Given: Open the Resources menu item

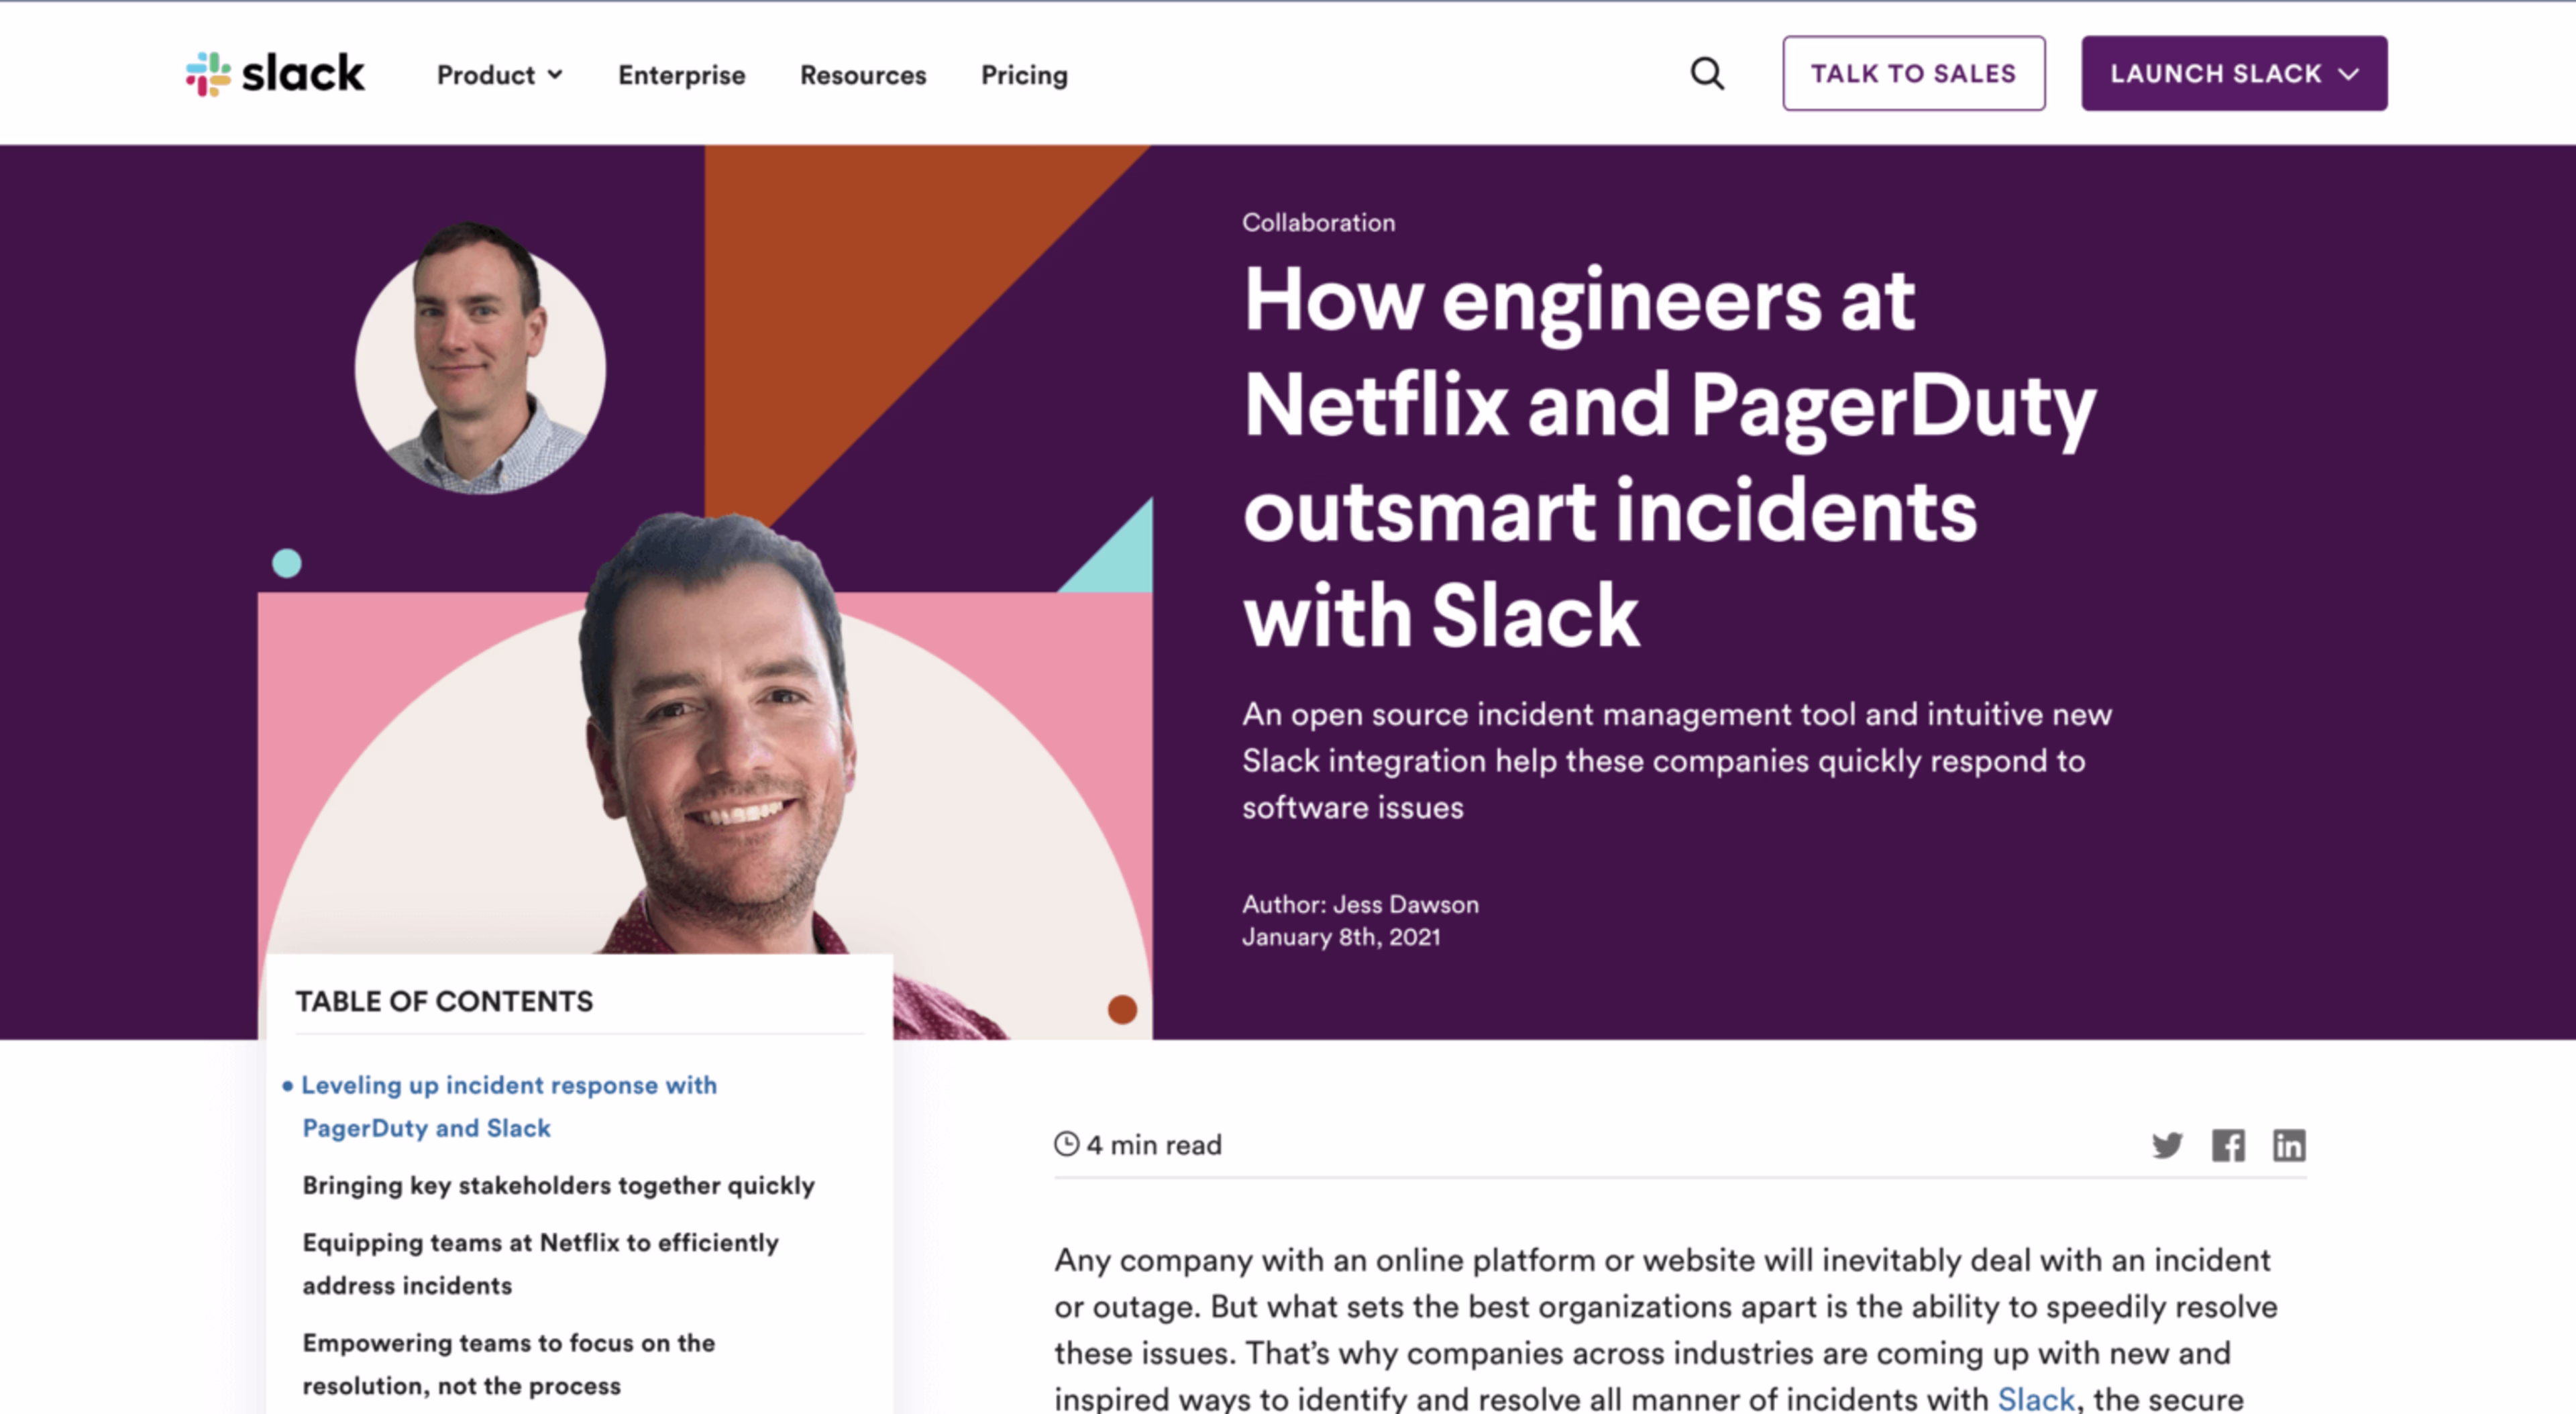Looking at the screenshot, I should click(x=863, y=75).
